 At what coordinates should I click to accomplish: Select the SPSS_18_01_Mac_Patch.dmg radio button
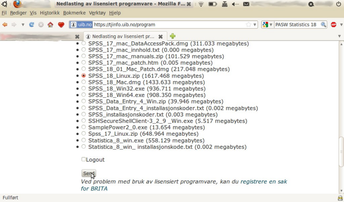[x=83, y=69]
